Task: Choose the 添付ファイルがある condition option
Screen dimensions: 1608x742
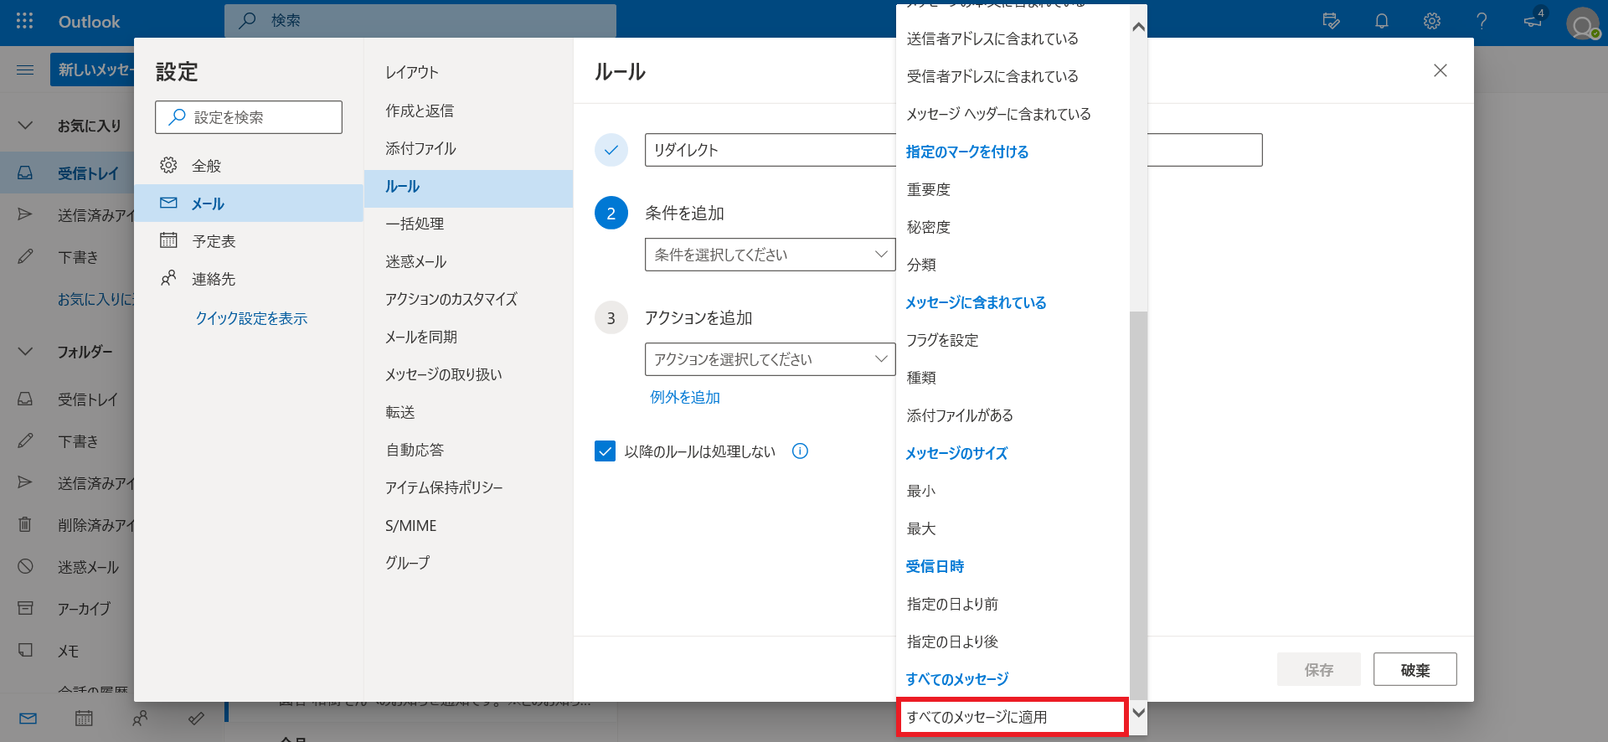Action: click(x=960, y=415)
